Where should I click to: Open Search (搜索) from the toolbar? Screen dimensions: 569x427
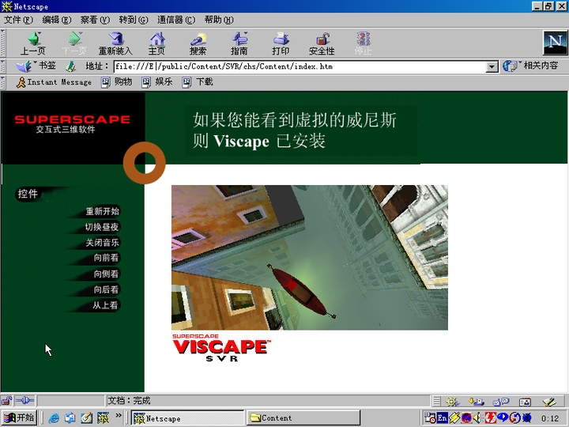click(x=198, y=43)
